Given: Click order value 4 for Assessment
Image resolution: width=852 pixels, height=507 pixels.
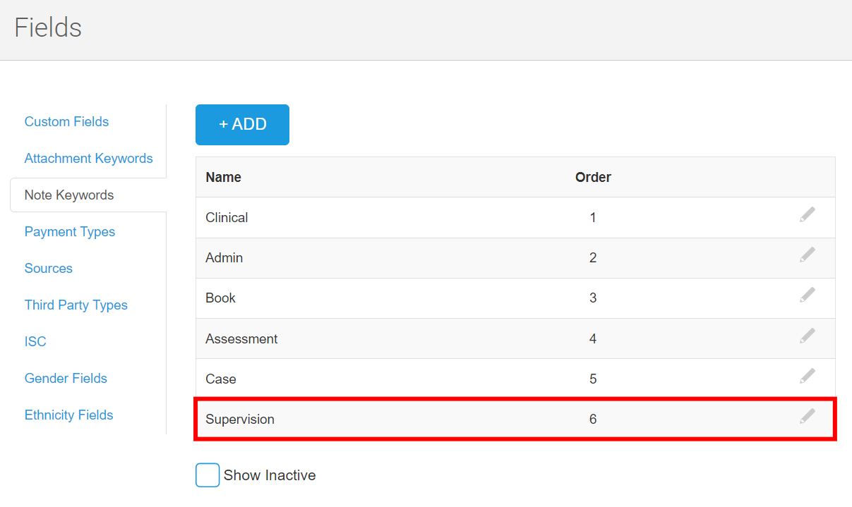Looking at the screenshot, I should click(x=593, y=339).
